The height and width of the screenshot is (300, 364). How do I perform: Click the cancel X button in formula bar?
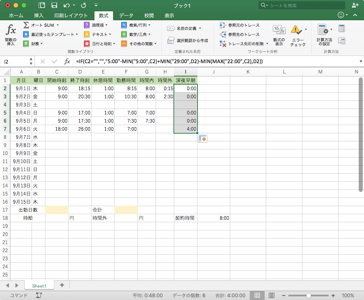click(x=43, y=62)
